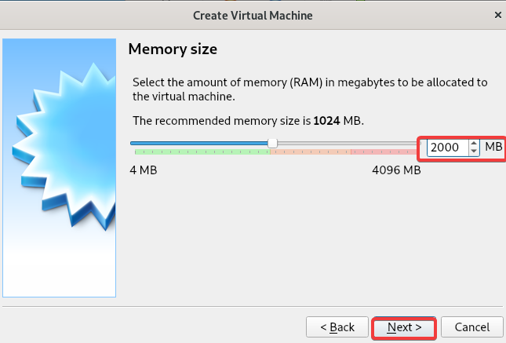Click the red zone of the memory scale
Screen dimensions: 506x343
[x=384, y=151]
